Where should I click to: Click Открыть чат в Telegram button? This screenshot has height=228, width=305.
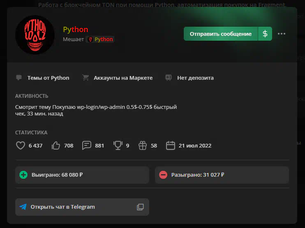(x=62, y=207)
